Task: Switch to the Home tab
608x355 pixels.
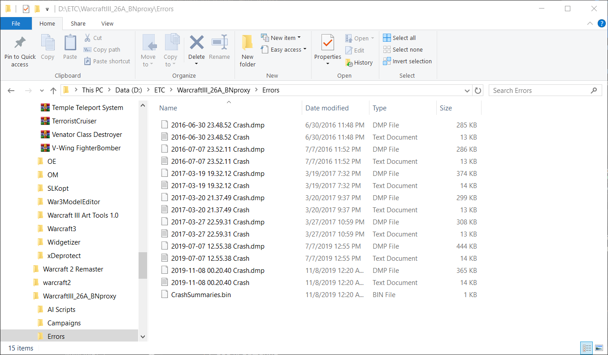Action: click(47, 24)
